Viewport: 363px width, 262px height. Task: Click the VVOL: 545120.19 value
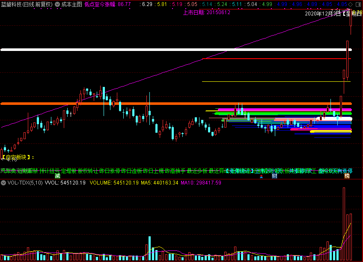[x=65, y=183]
